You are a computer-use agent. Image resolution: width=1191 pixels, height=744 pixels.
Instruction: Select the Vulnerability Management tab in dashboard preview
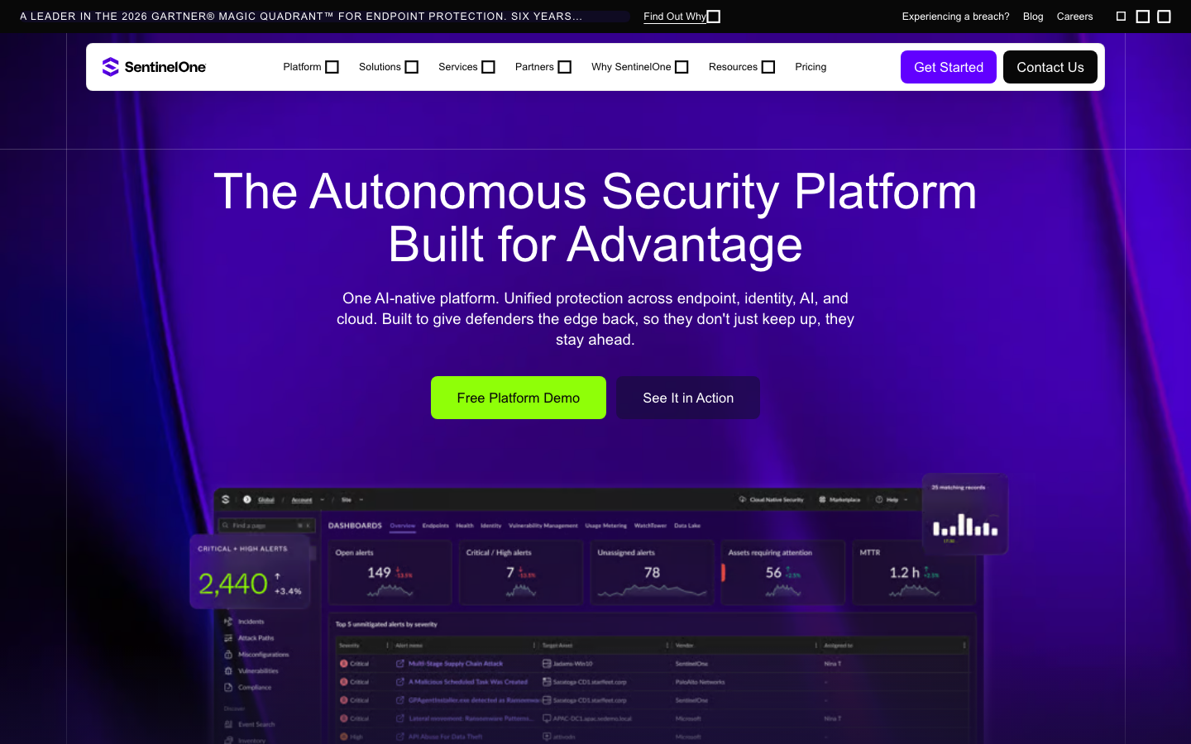pos(543,526)
